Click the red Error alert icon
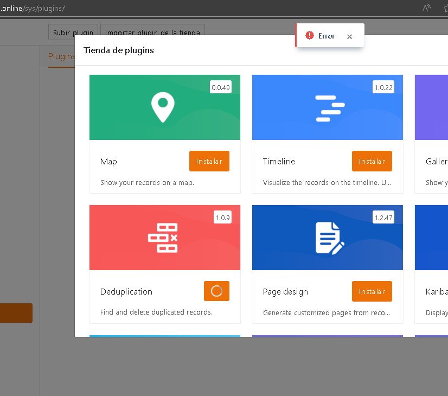The height and width of the screenshot is (396, 448). click(310, 36)
